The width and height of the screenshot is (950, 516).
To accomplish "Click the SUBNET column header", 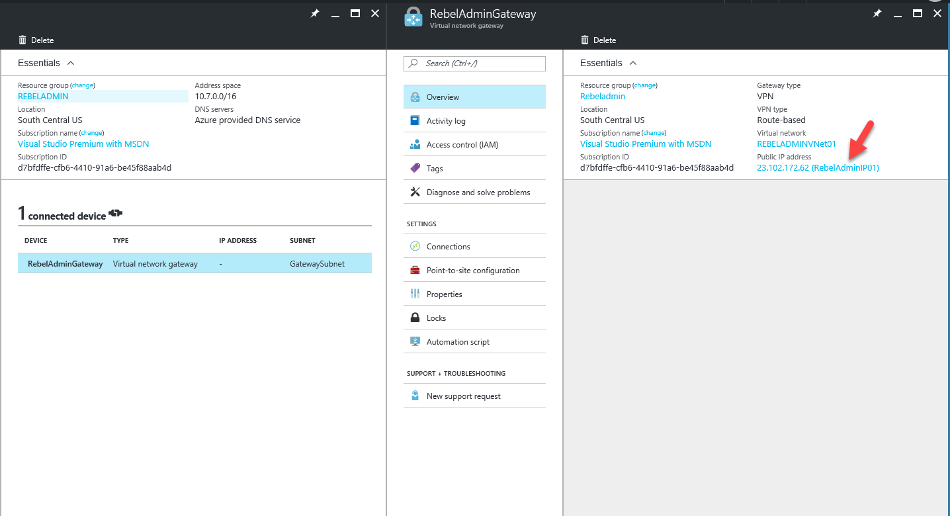I will (x=302, y=240).
